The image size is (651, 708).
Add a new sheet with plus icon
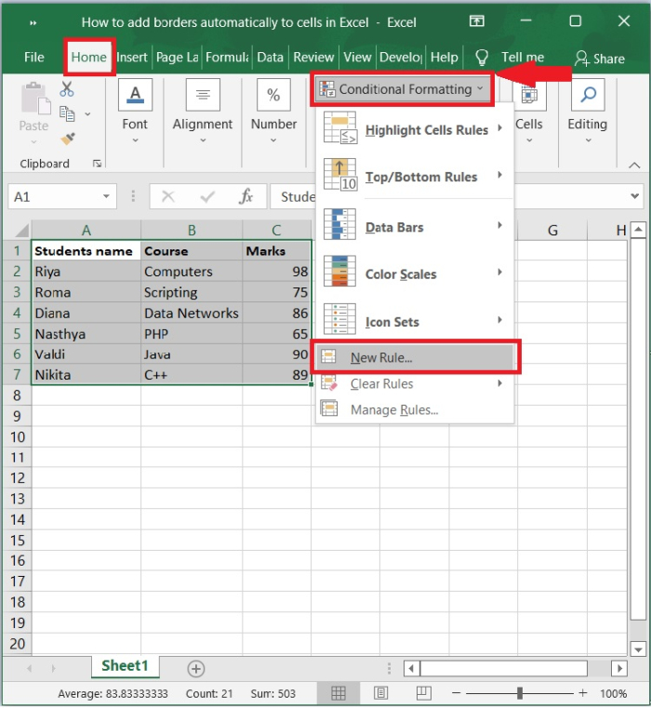coord(196,669)
